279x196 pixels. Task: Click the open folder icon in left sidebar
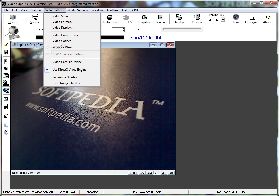[6, 45]
